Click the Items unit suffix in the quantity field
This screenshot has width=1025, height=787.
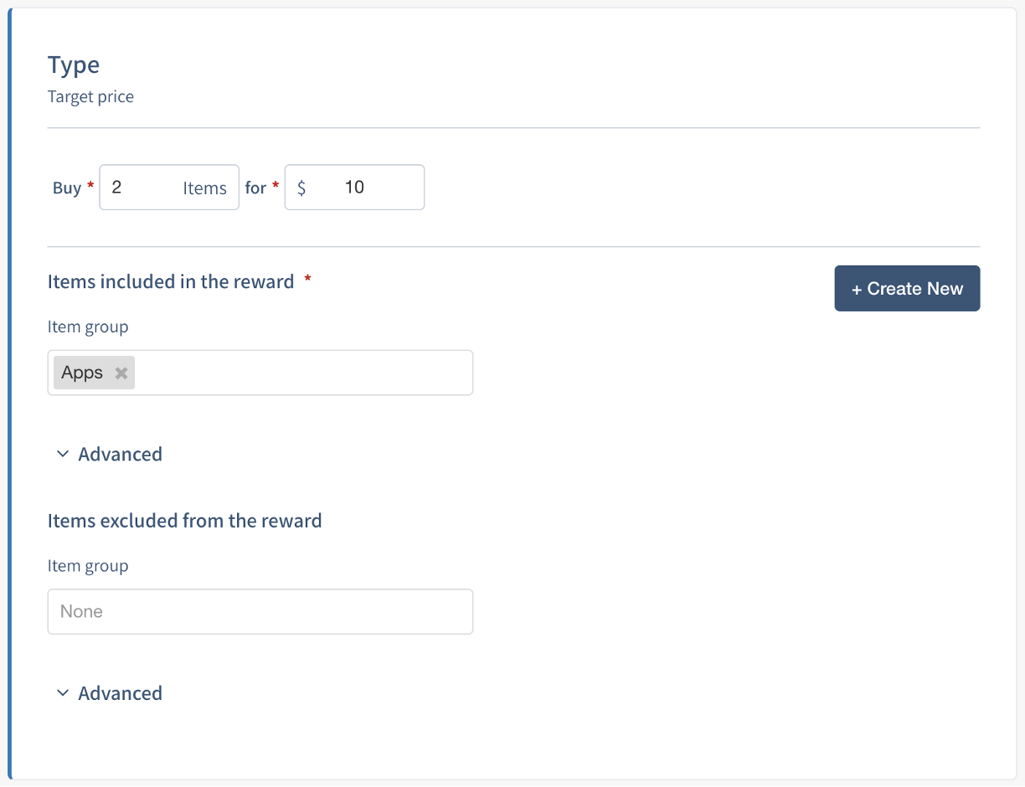click(204, 188)
